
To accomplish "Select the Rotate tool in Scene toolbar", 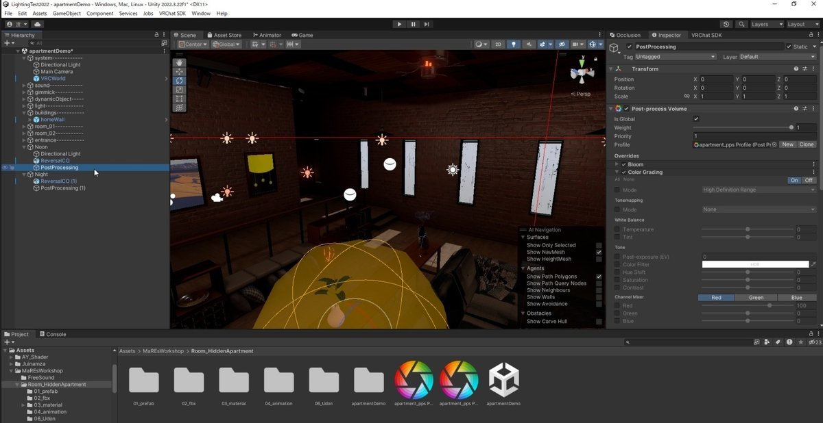I will (x=180, y=81).
